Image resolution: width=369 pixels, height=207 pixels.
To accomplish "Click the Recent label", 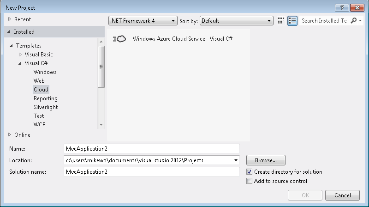I will point(23,19).
